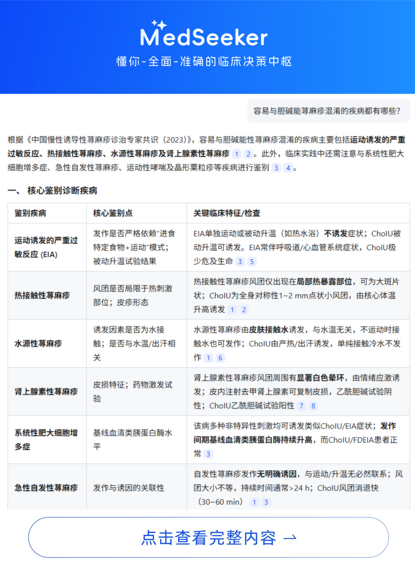Open citation badge 5 in the EIA row

click(252, 262)
